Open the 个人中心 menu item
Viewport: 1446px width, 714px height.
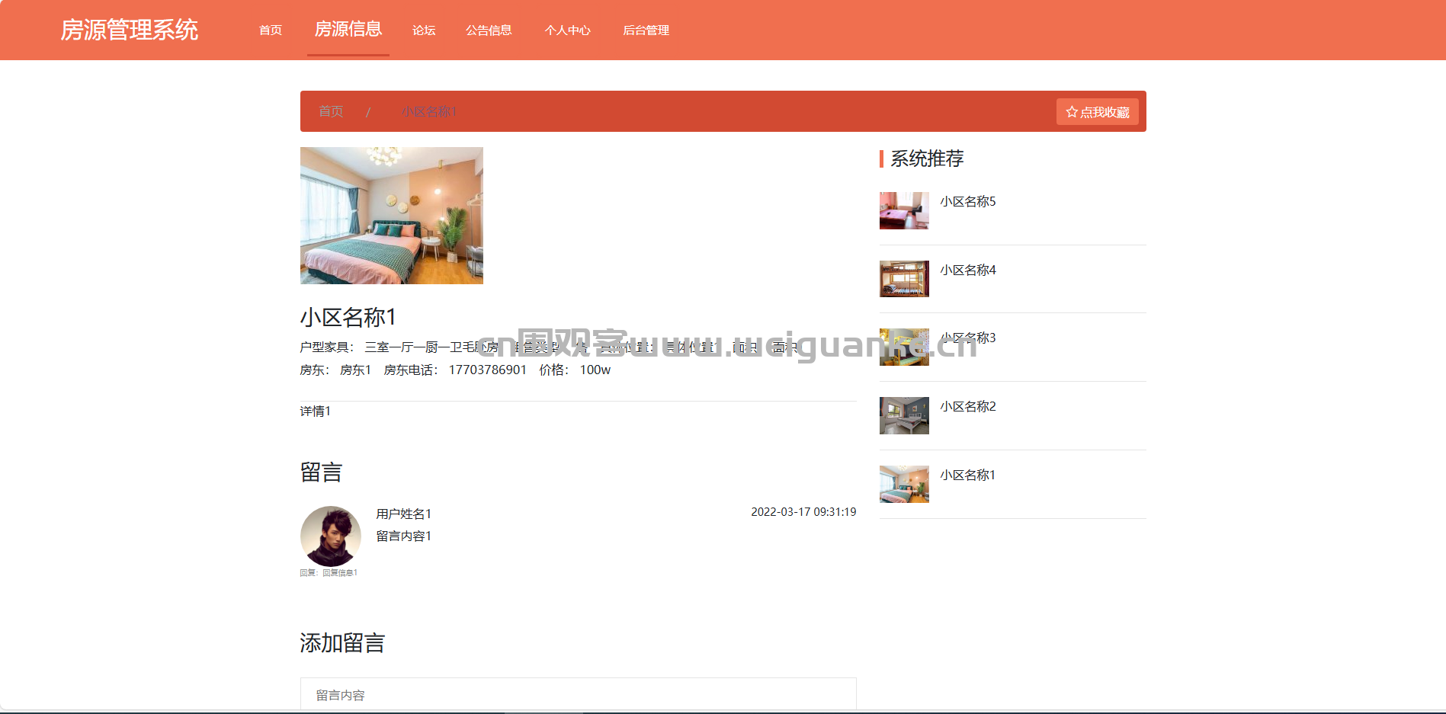coord(568,30)
